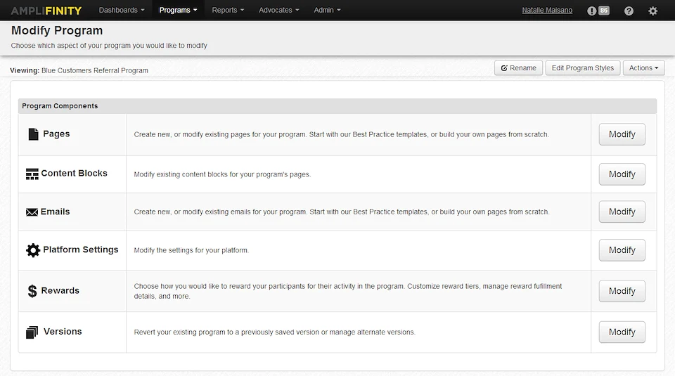Click Edit Program Styles button

[582, 68]
